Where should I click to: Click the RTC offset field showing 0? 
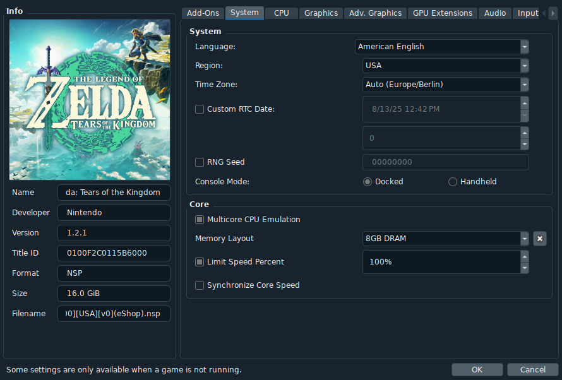[x=441, y=138]
